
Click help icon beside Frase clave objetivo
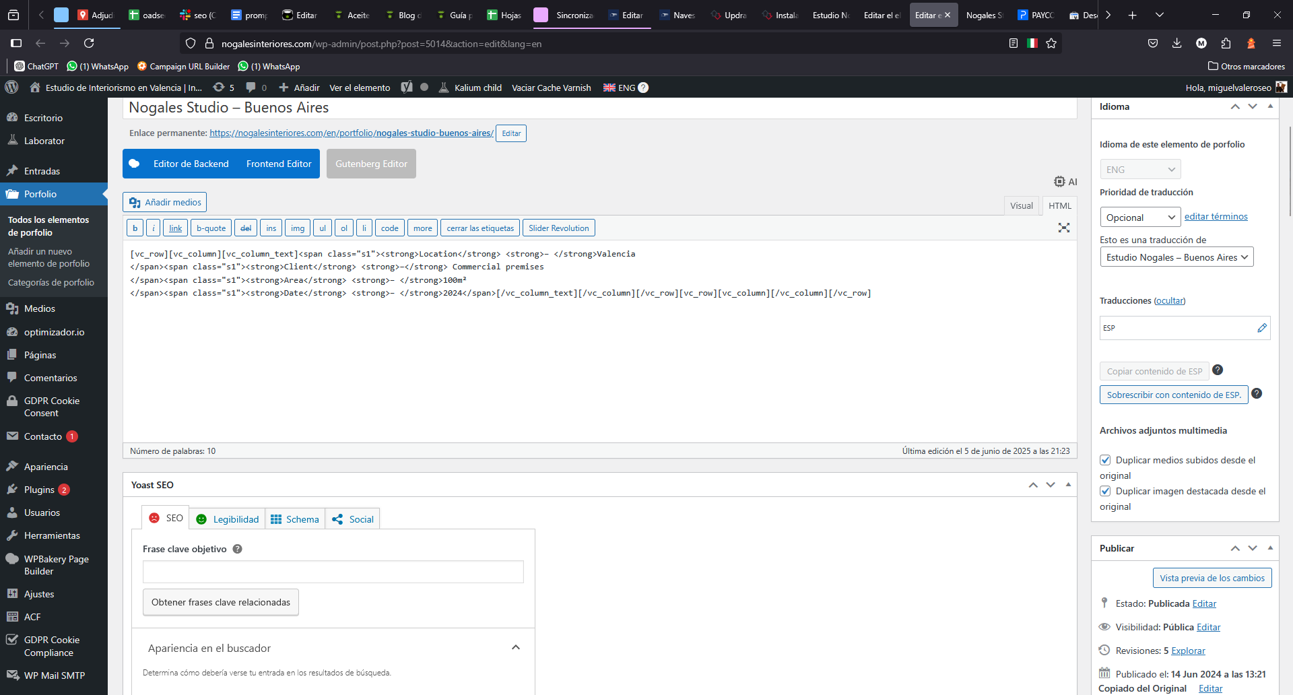237,549
